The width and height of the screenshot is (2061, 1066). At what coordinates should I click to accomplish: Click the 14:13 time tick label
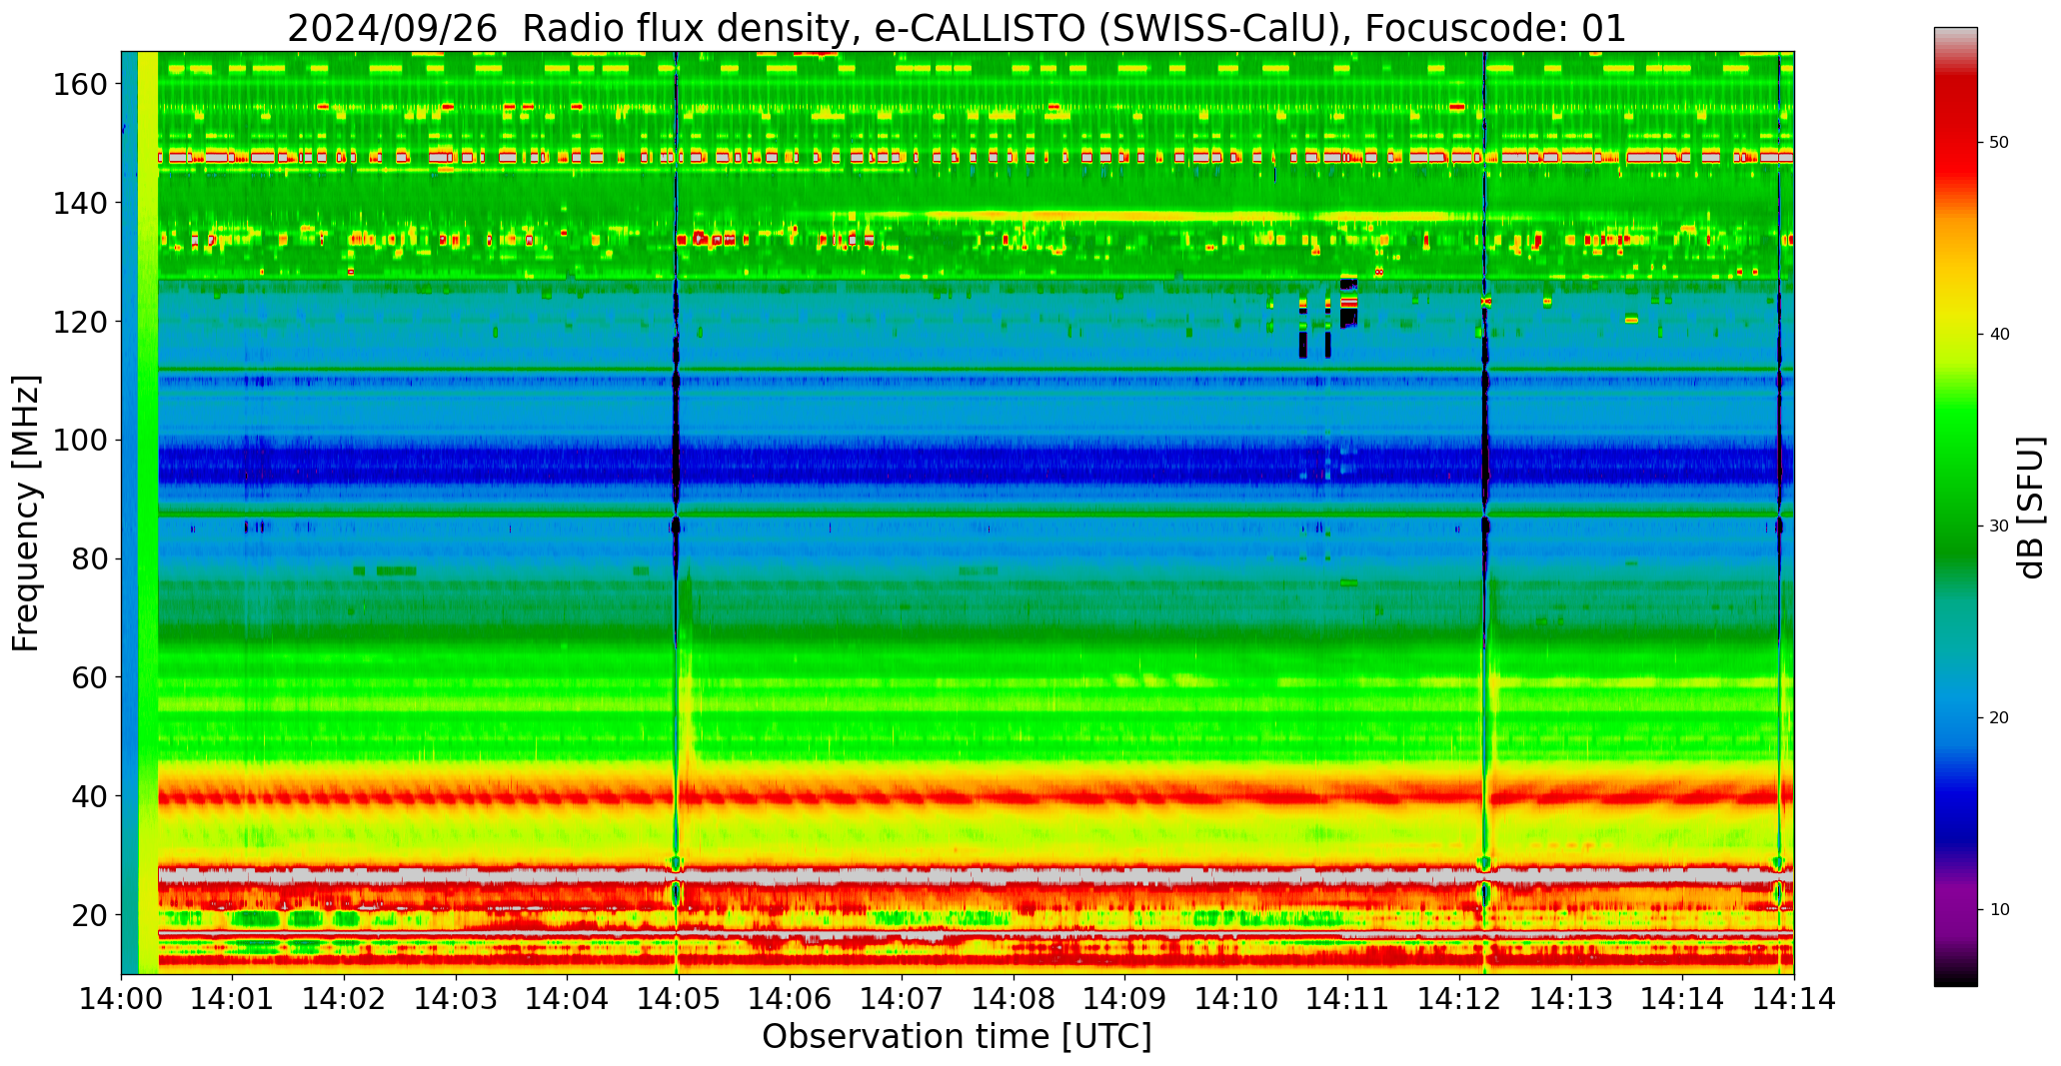click(1570, 998)
